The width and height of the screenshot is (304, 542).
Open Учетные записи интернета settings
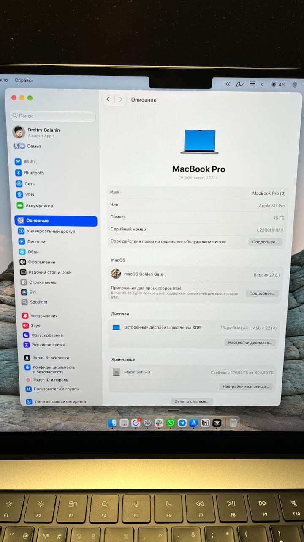point(56,401)
